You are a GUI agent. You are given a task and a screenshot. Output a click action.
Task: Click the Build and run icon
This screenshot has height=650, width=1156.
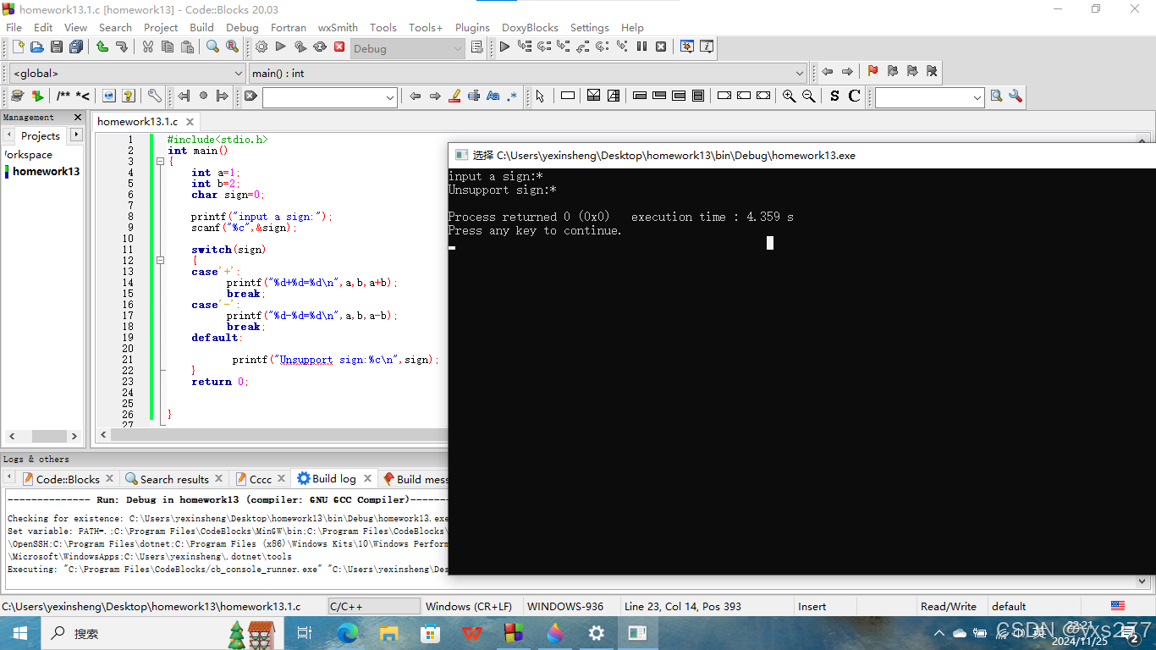point(300,47)
